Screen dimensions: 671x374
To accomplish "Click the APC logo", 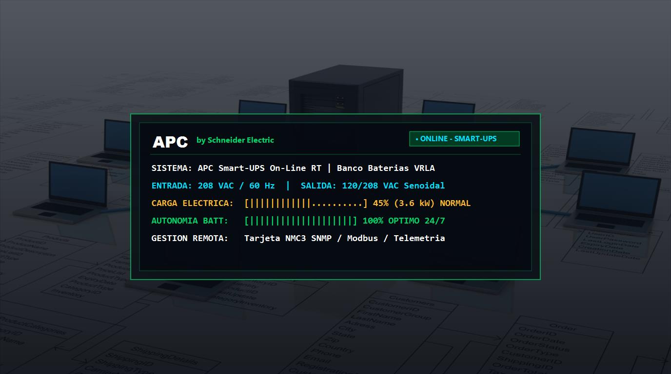I will [x=170, y=142].
